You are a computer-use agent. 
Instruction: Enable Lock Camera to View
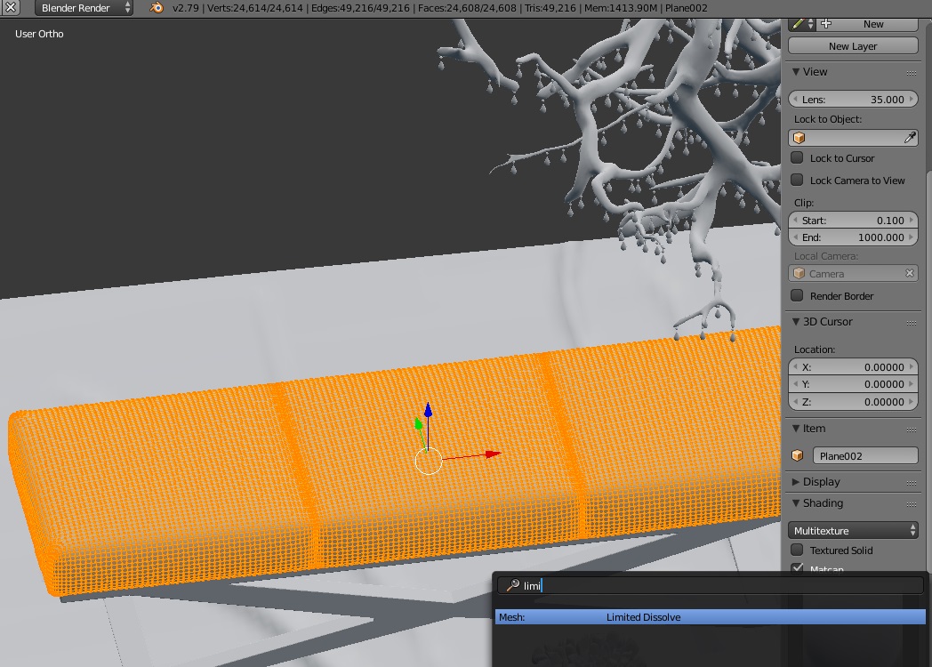(798, 180)
